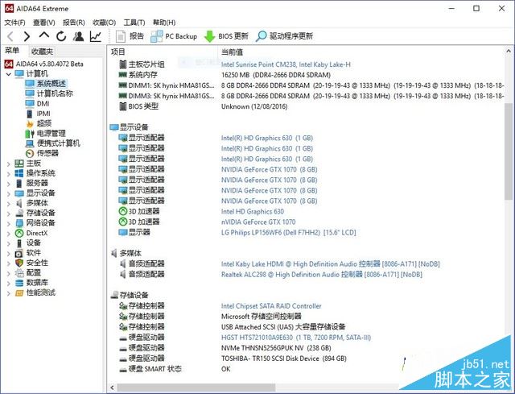Go back with the left arrow
Viewport: 515px width, 394px height.
10,36
